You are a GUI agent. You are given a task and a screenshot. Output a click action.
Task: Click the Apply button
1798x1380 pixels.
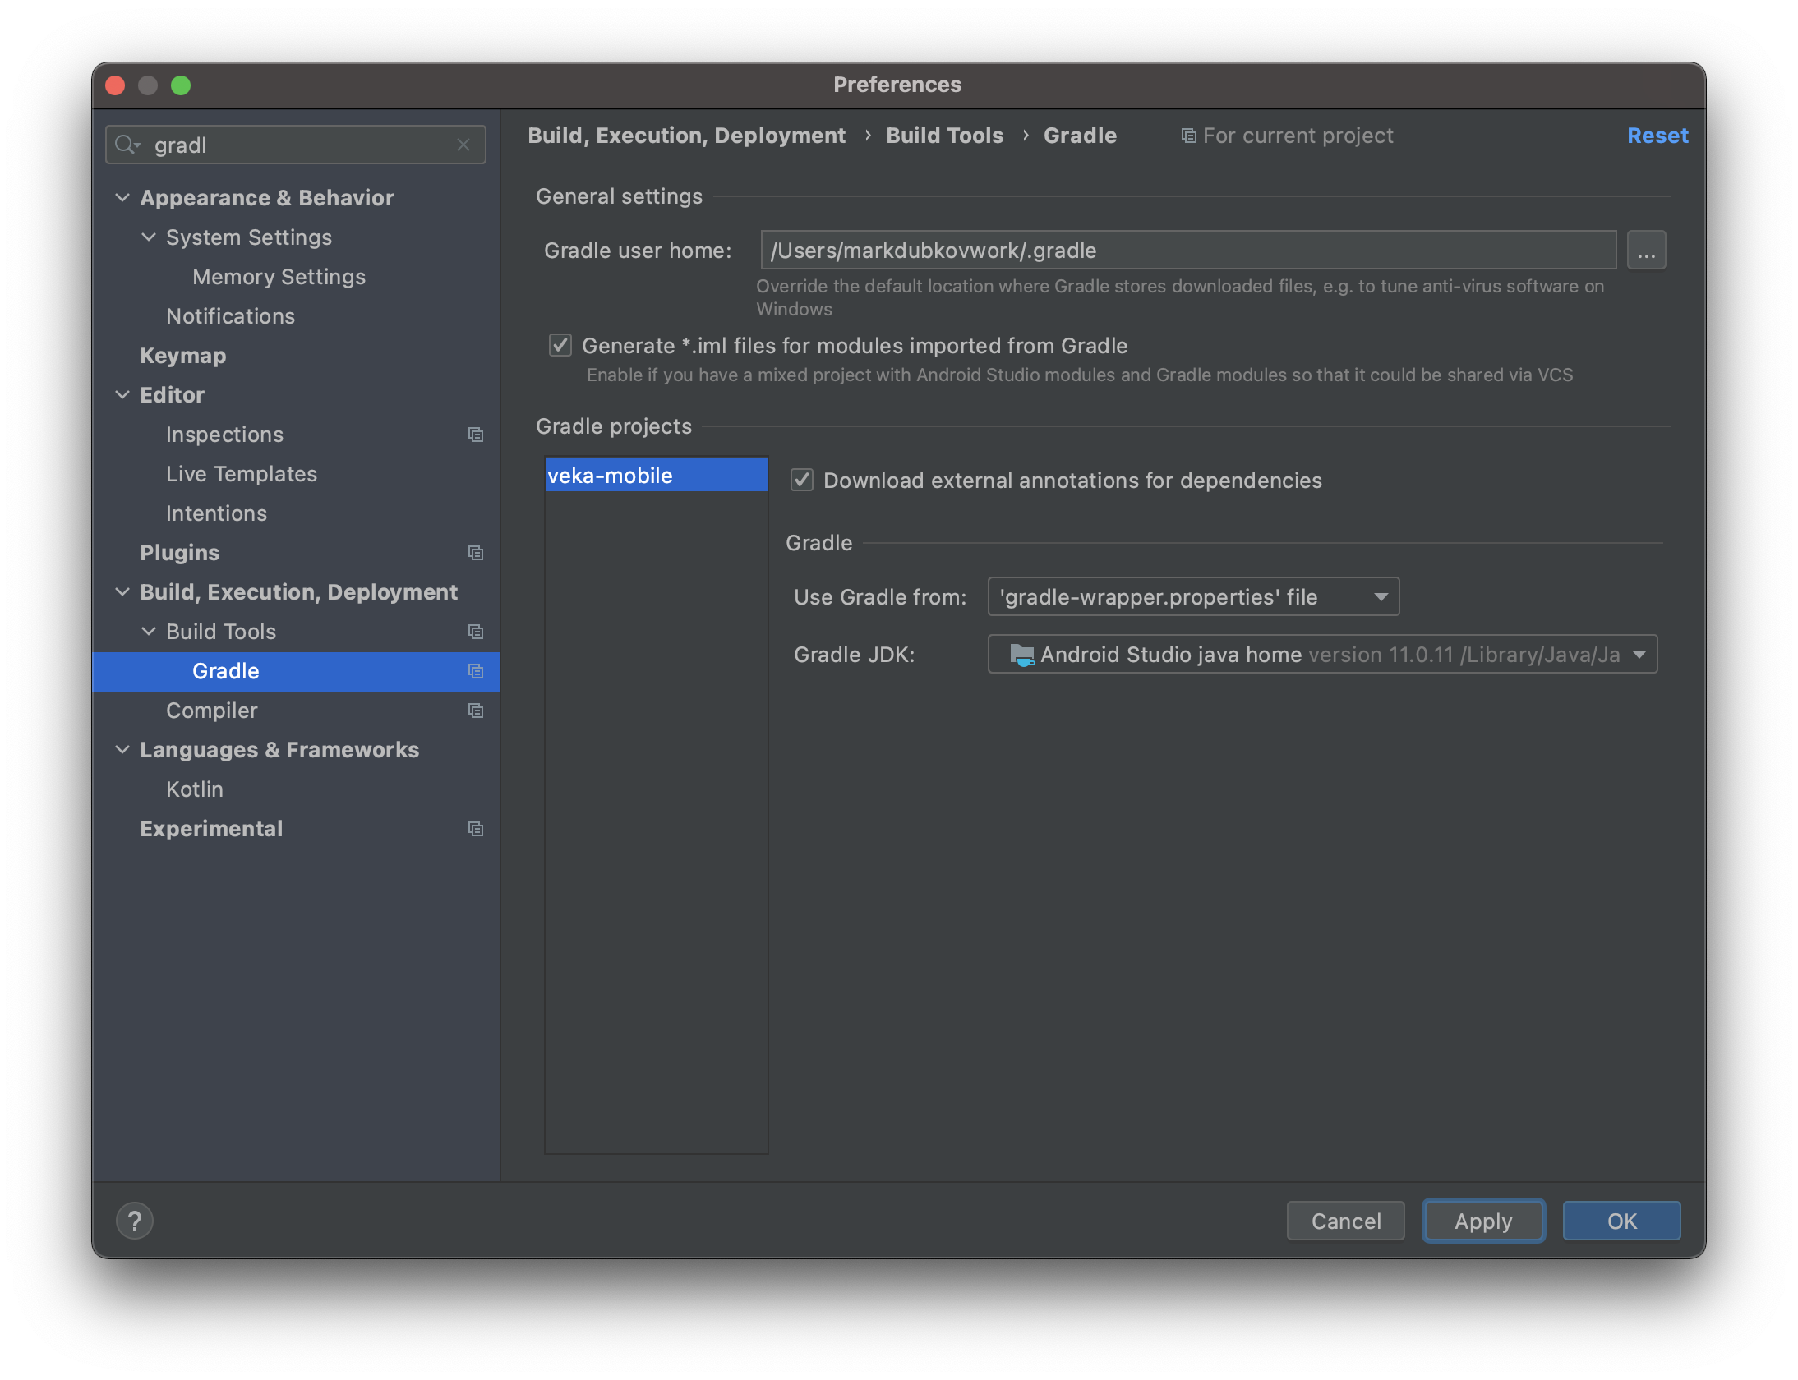[1482, 1219]
